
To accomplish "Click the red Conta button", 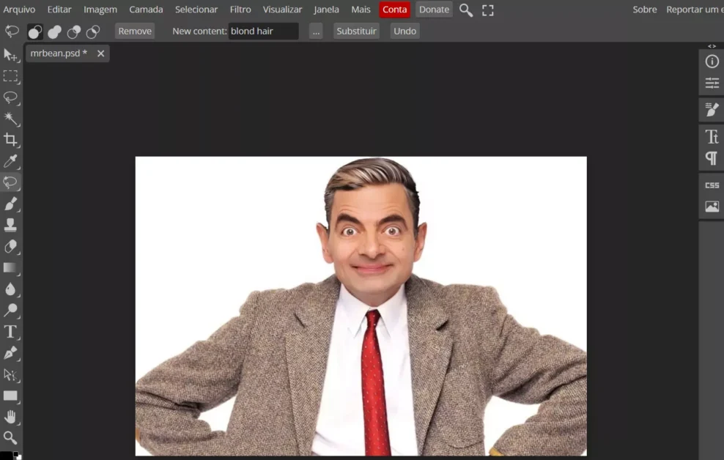I will tap(394, 10).
